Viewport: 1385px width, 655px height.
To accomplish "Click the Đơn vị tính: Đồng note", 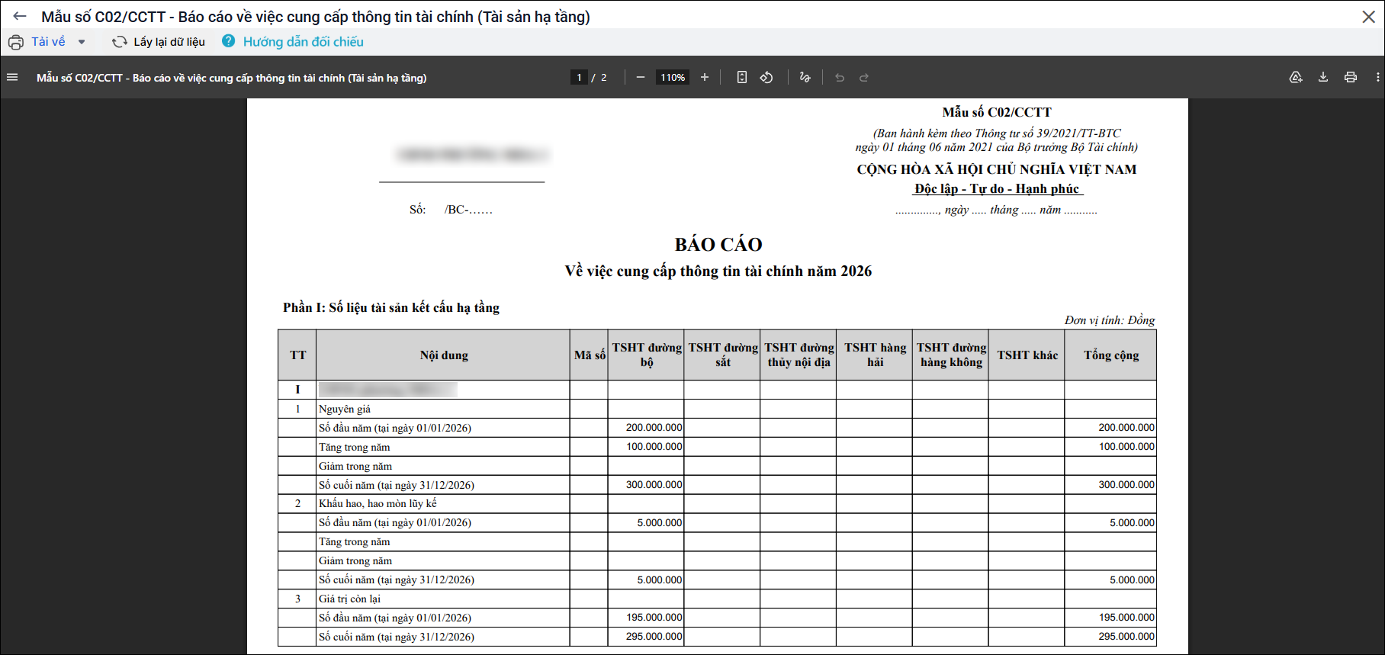I will (1110, 320).
